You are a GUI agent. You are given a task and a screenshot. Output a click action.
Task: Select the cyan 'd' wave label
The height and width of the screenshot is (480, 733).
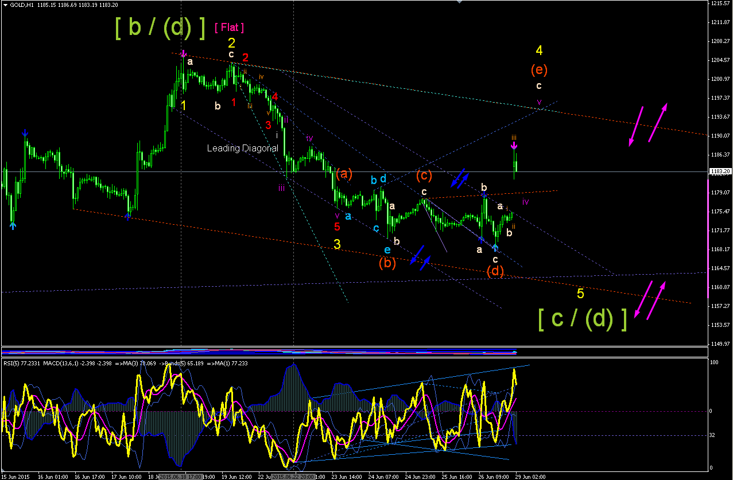[x=383, y=179]
